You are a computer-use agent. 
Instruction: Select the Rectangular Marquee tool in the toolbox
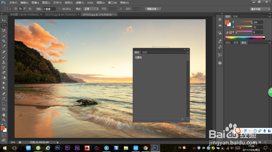point(4,25)
